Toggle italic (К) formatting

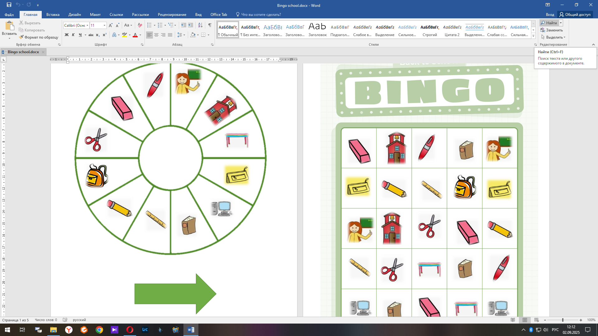[x=73, y=35]
